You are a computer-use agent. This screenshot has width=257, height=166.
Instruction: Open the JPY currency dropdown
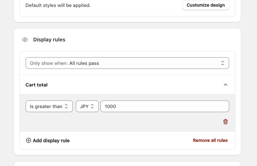(87, 106)
